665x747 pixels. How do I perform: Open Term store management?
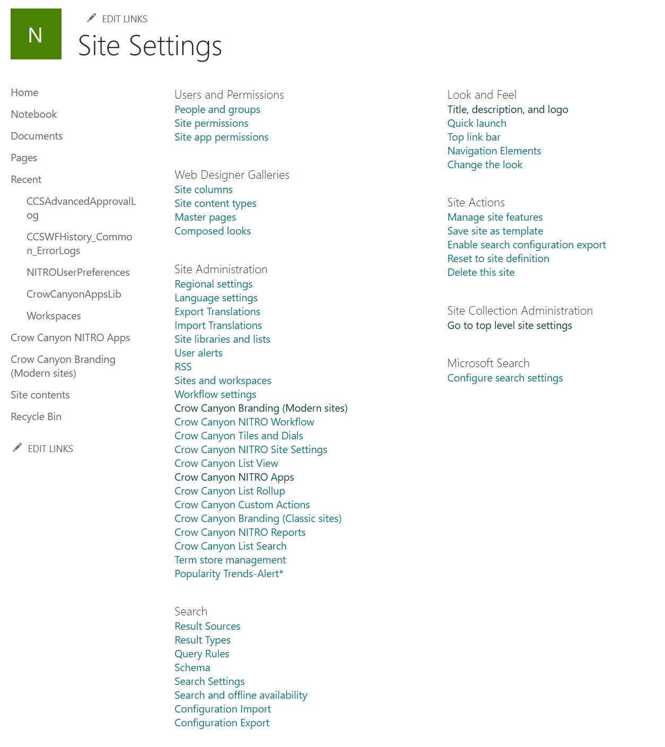230,560
